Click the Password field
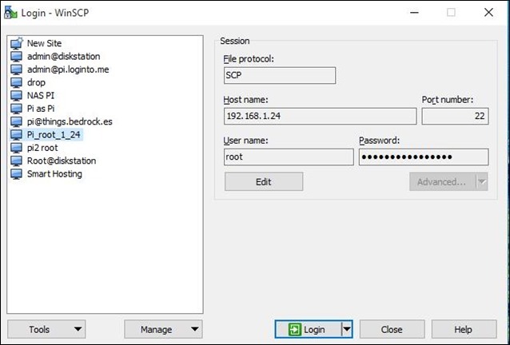 click(x=424, y=157)
